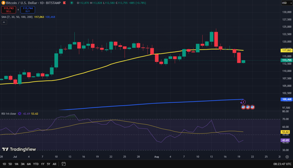Click the Bitcoin logo icon
The image size is (293, 168).
pos(3,3)
